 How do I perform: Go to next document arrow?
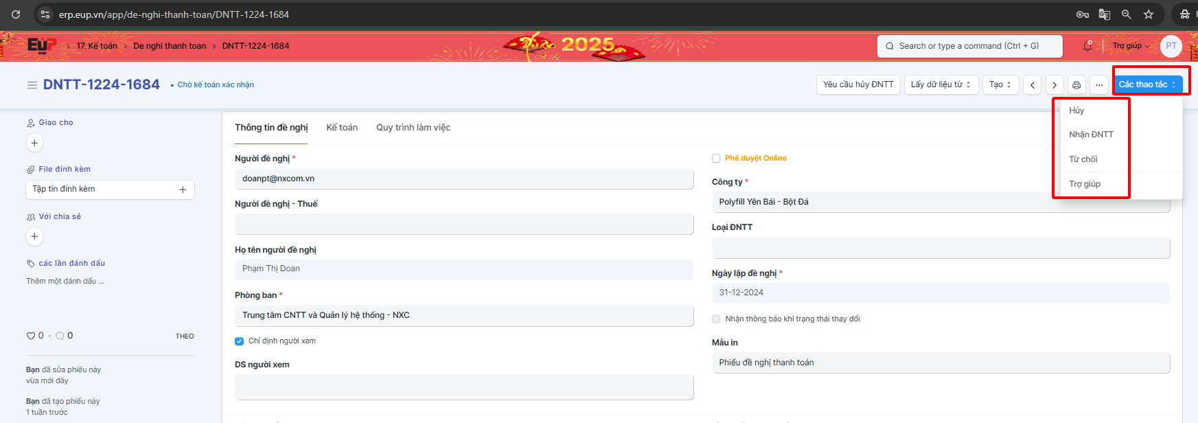click(1055, 85)
